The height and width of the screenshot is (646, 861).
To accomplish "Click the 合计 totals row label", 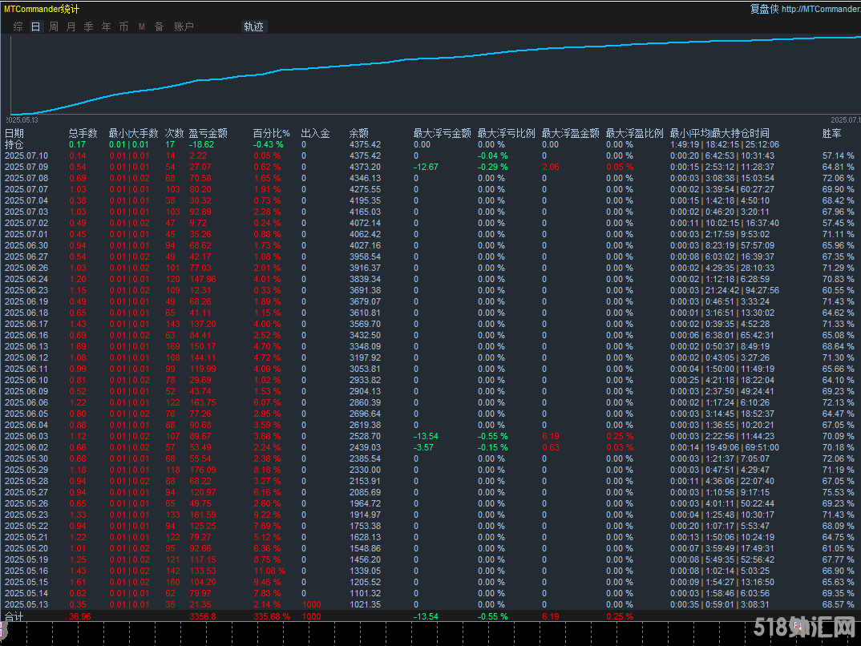I will pos(14,616).
